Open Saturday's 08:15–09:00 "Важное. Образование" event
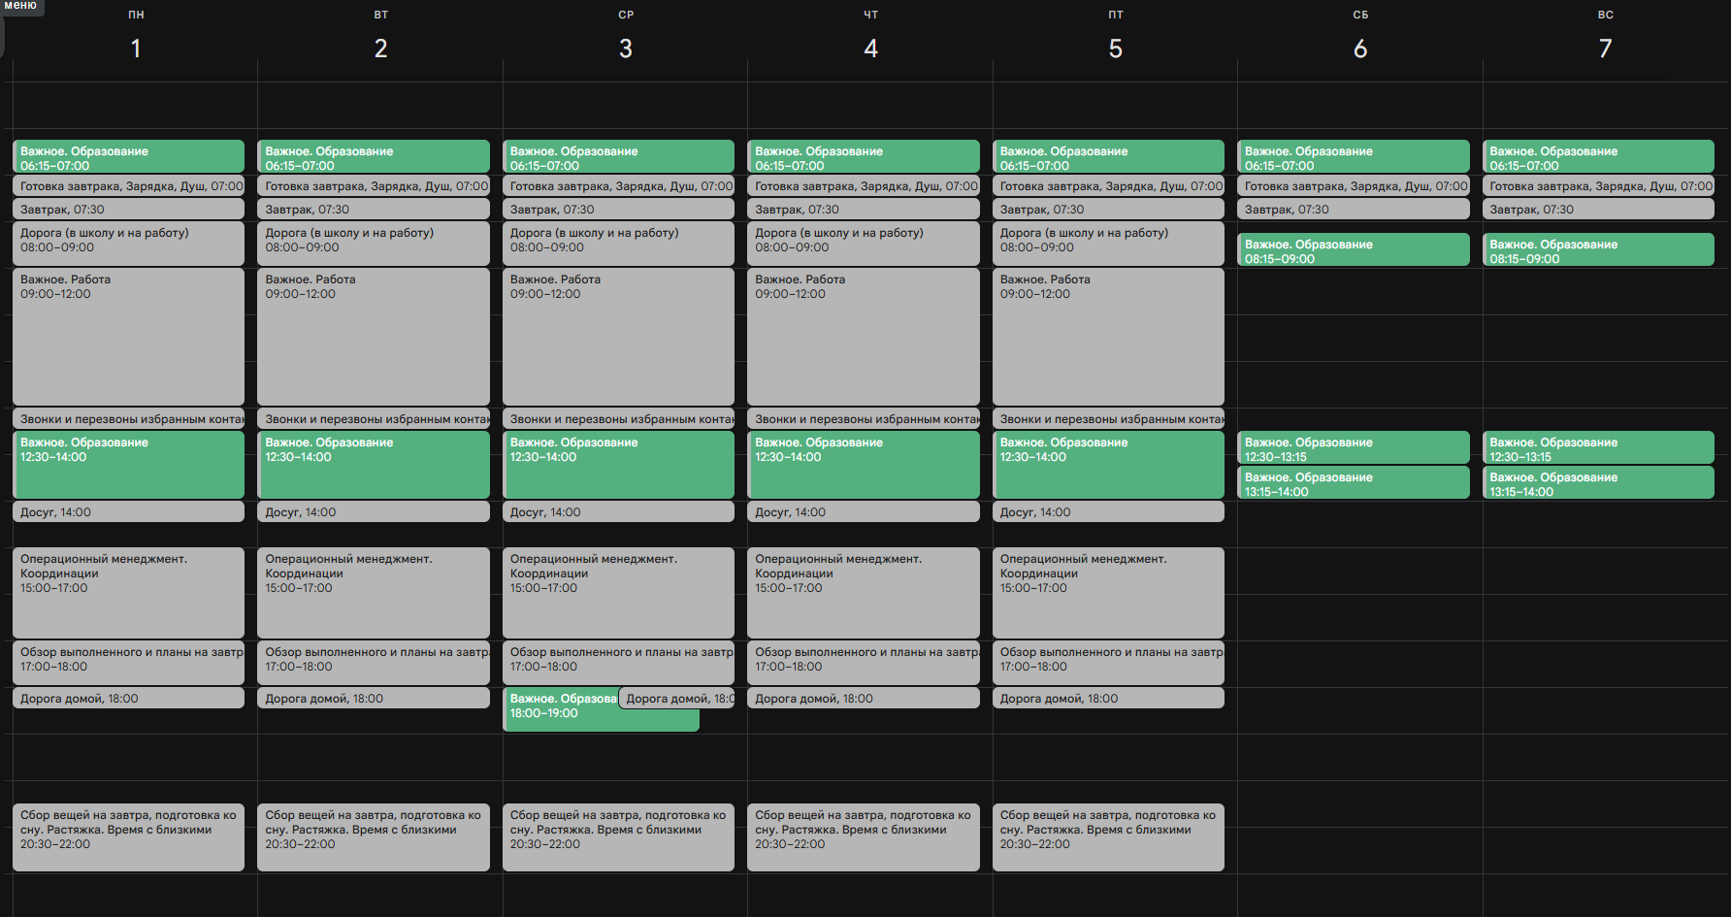Viewport: 1731px width, 917px height. click(1353, 250)
